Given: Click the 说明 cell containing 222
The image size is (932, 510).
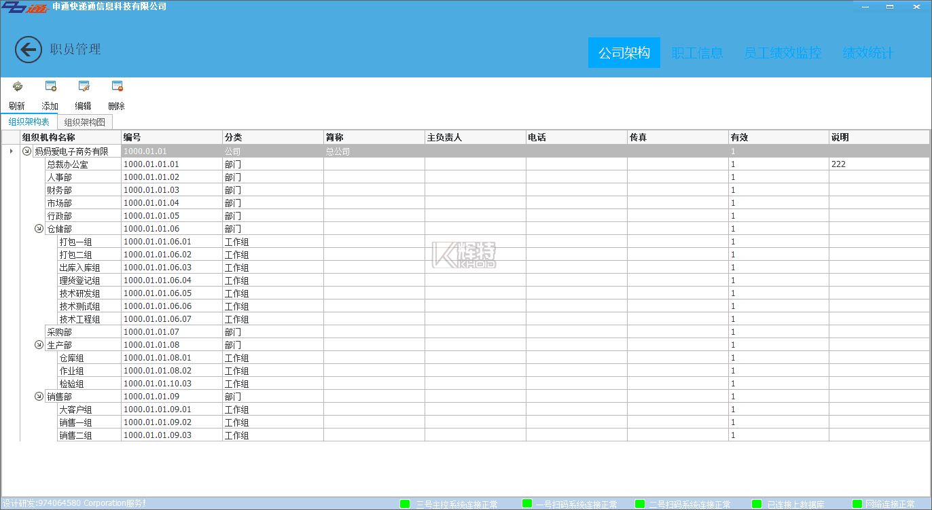Looking at the screenshot, I should (x=878, y=164).
